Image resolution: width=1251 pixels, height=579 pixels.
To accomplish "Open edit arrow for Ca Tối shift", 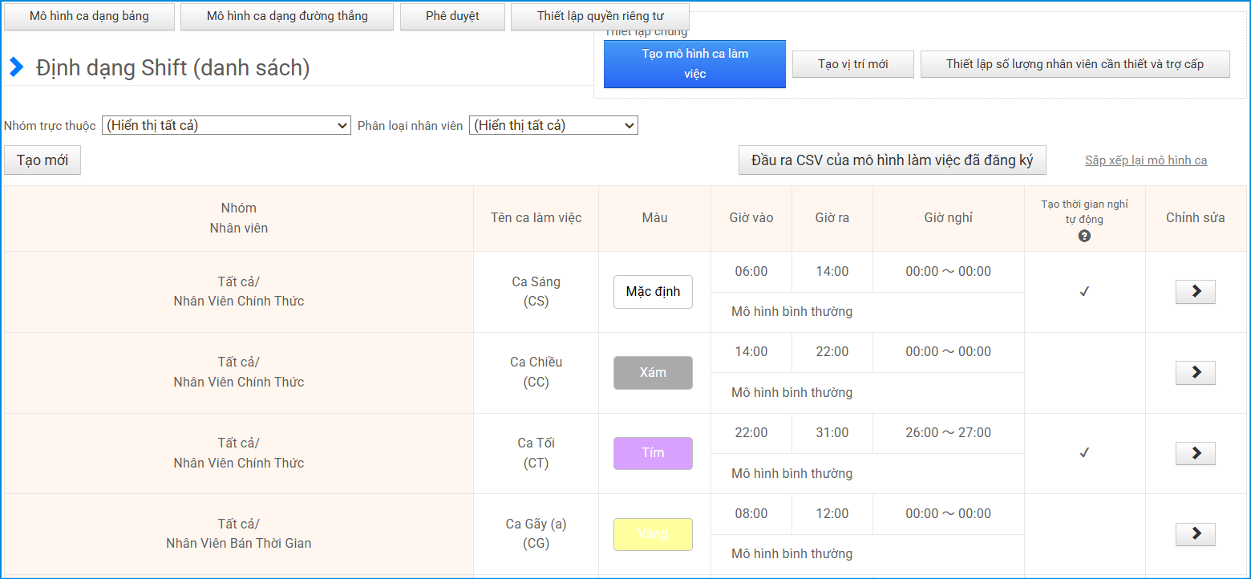I will click(1195, 453).
